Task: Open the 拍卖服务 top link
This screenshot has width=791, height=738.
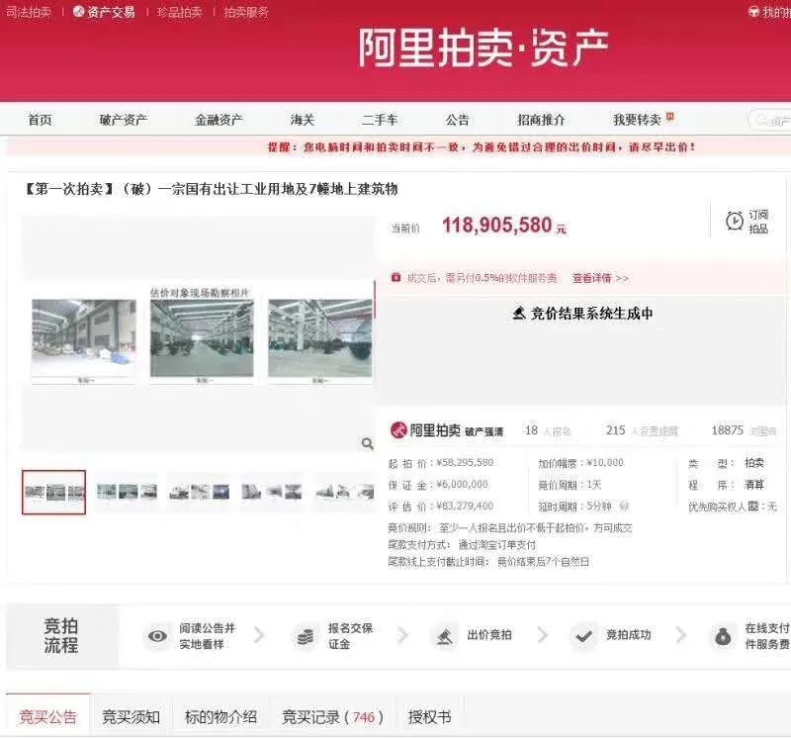Action: pos(246,12)
